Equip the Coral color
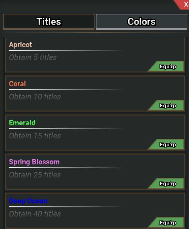This screenshot has width=189, height=229. pyautogui.click(x=166, y=105)
